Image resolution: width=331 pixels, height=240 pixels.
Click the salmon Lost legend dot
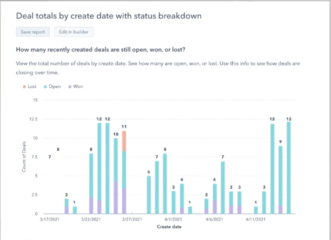[x=24, y=87]
